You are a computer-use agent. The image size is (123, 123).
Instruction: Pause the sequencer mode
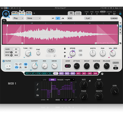[x=73, y=100]
